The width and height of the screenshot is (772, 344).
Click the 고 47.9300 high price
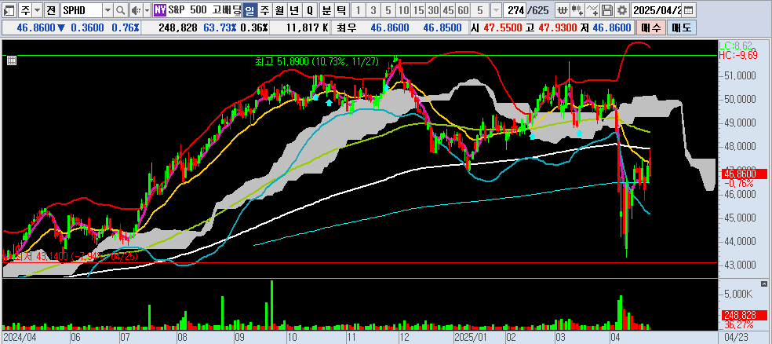(552, 28)
